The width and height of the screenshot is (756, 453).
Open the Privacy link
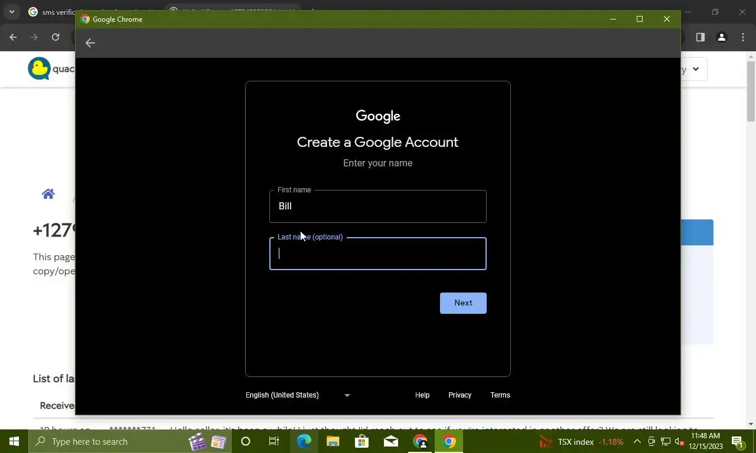pos(460,395)
